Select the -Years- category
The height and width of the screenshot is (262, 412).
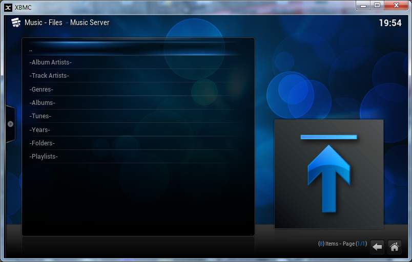pyautogui.click(x=40, y=130)
